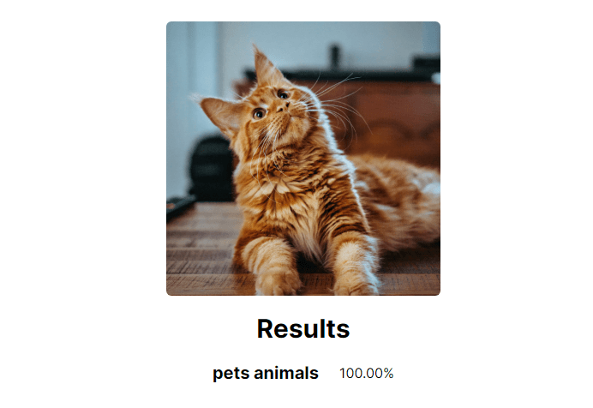Click the dark bottle atop the cabinet
This screenshot has height=408, width=593.
(x=335, y=57)
